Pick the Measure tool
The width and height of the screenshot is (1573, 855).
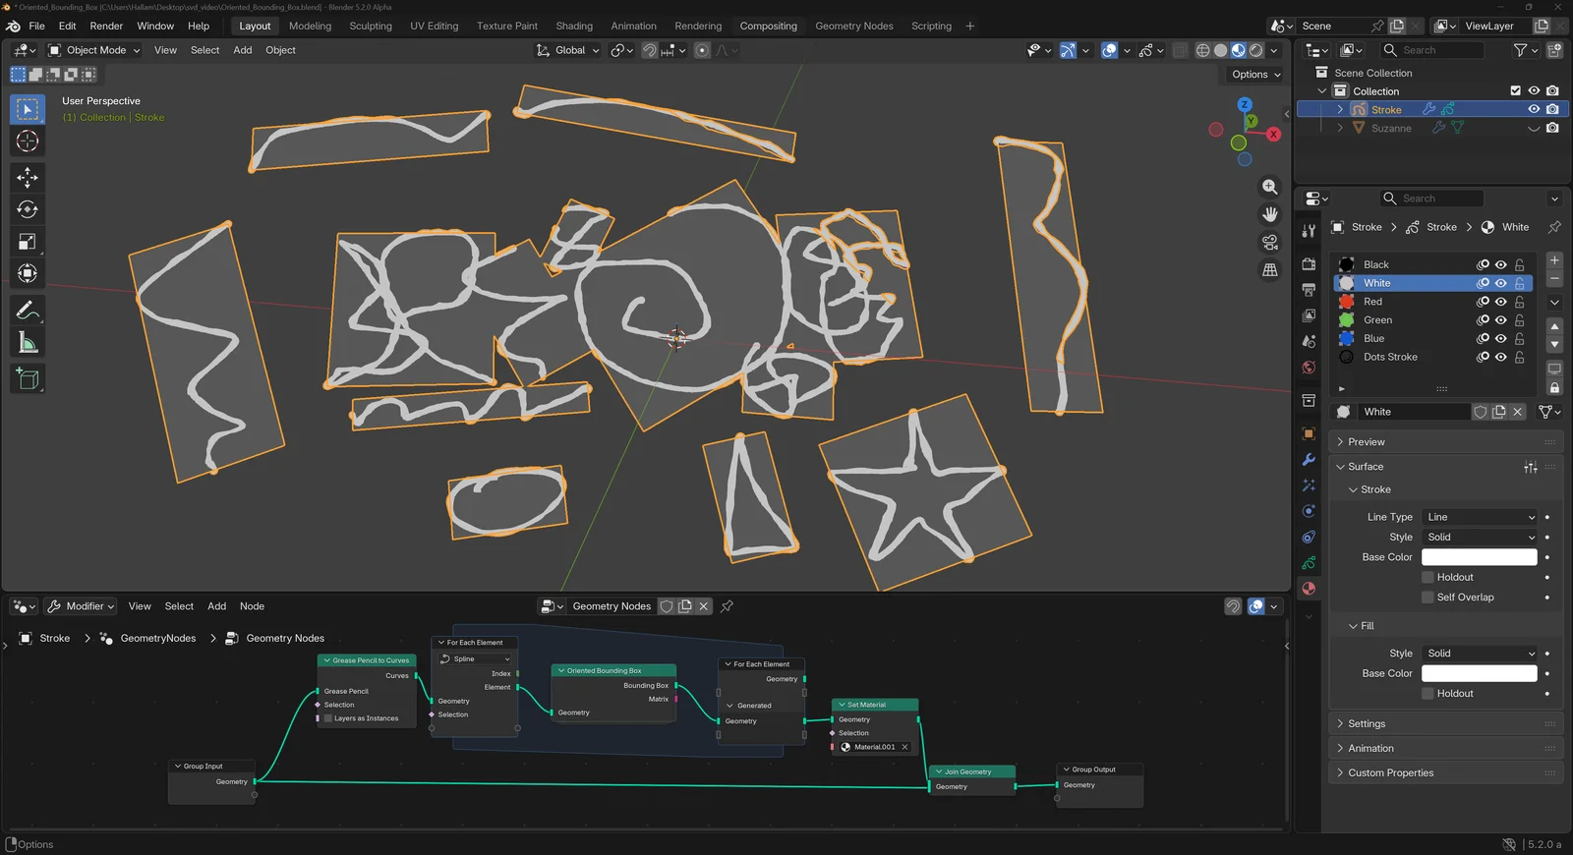pos(28,343)
